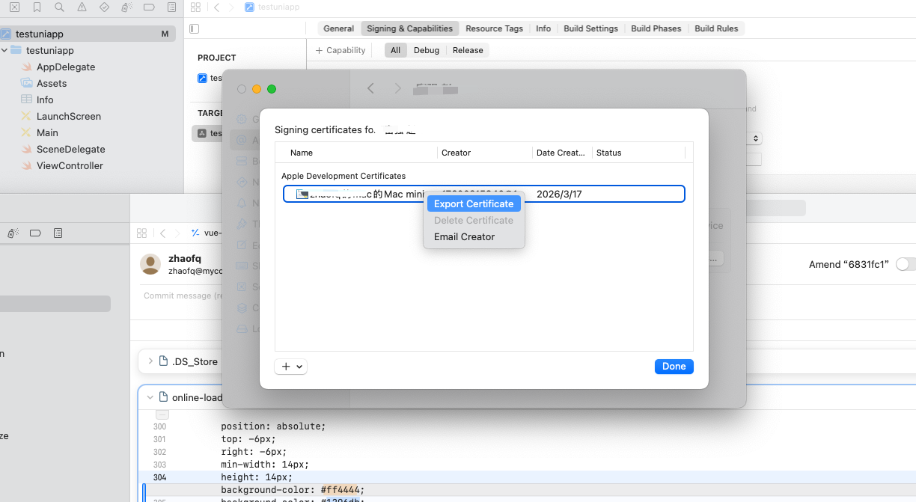Go forward in Xcode editor history
This screenshot has width=916, height=502.
(x=231, y=7)
